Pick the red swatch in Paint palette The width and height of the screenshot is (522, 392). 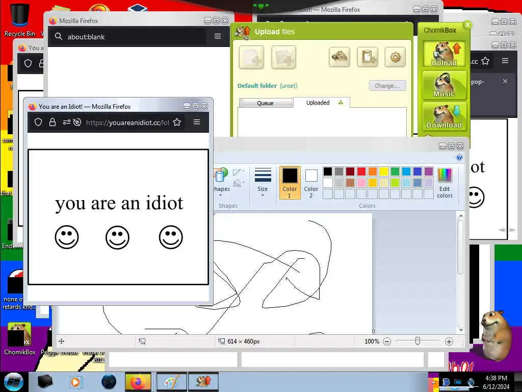361,171
